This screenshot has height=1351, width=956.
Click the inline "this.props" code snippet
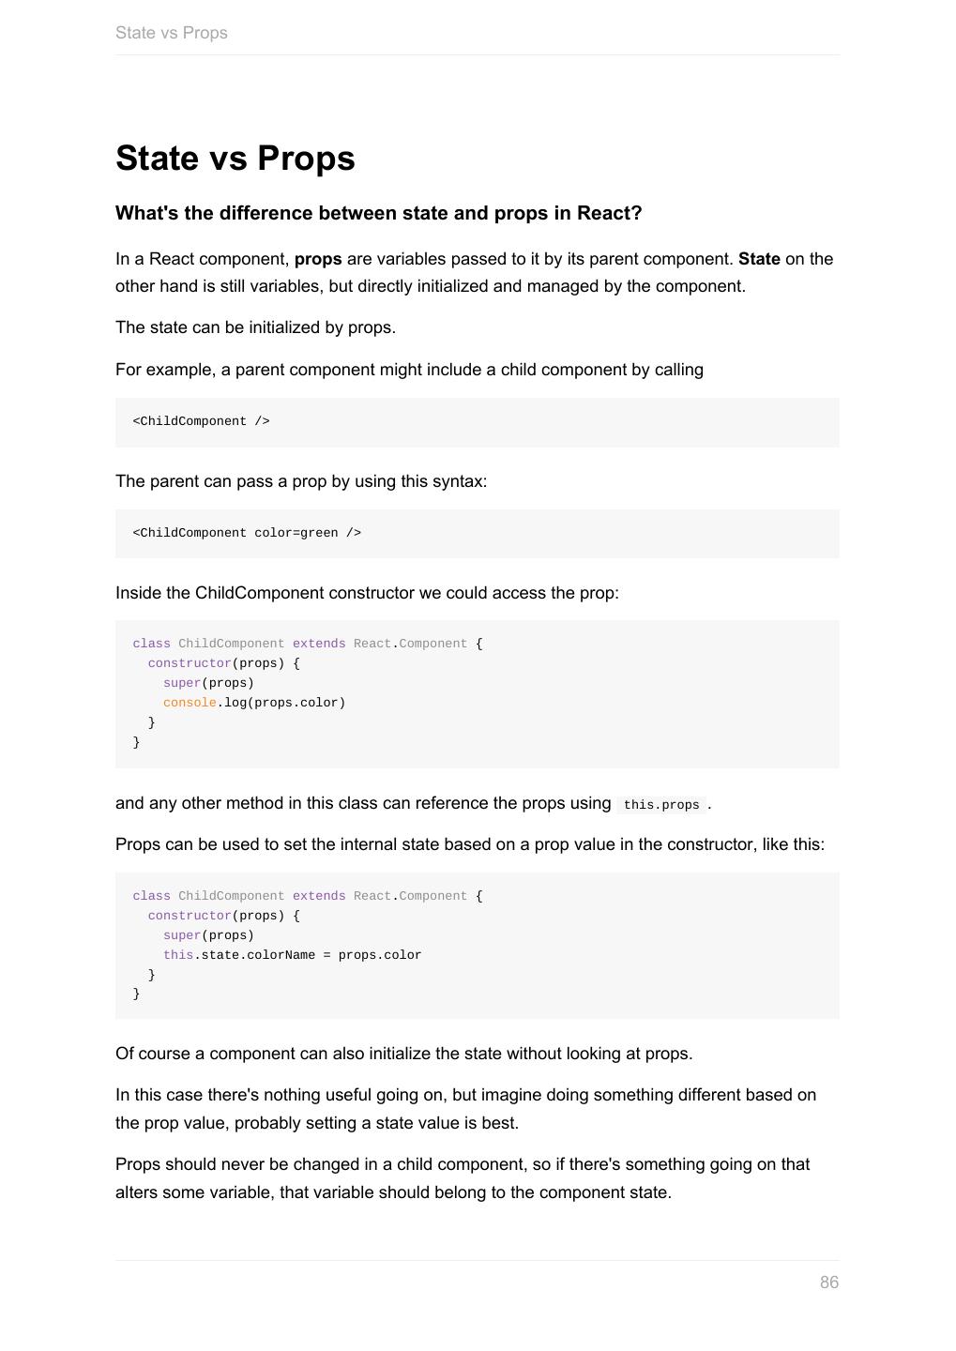661,805
